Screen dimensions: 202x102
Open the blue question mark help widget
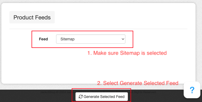click(x=192, y=90)
